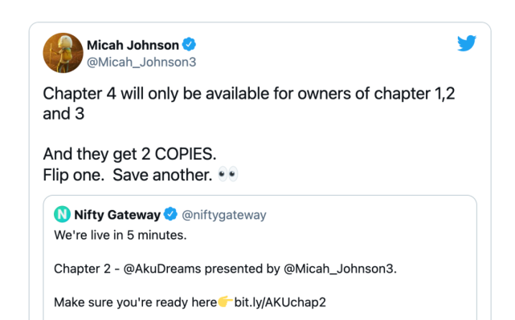Click the Twitter bird logo

467,43
